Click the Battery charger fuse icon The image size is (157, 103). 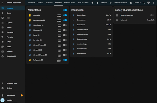(x=117, y=15)
